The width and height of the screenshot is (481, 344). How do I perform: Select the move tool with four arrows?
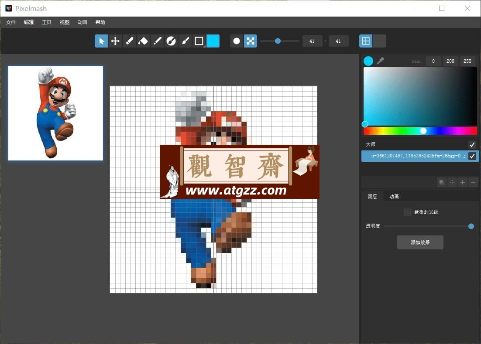115,41
